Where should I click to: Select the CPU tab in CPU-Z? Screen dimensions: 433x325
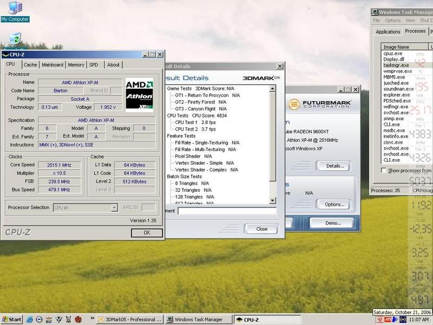point(10,64)
